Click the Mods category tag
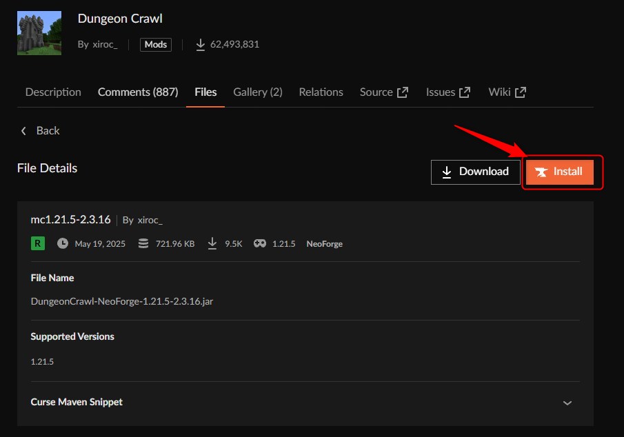 click(x=156, y=44)
